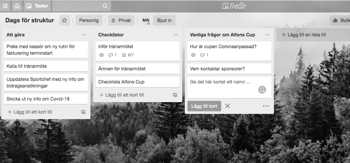Click template icon in Att göra list
Screen dimensions: 350x163
83,112
